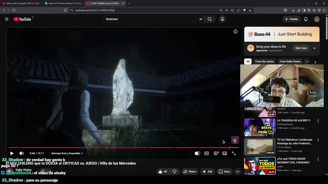Dislike the video
Image resolution: width=328 pixels, height=184 pixels.
[x=175, y=172]
